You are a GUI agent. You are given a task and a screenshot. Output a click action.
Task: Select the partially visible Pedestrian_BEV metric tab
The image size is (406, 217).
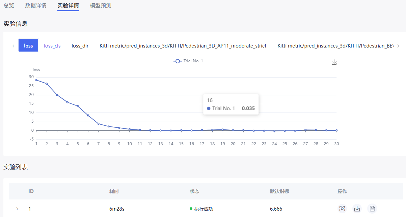[x=333, y=45]
